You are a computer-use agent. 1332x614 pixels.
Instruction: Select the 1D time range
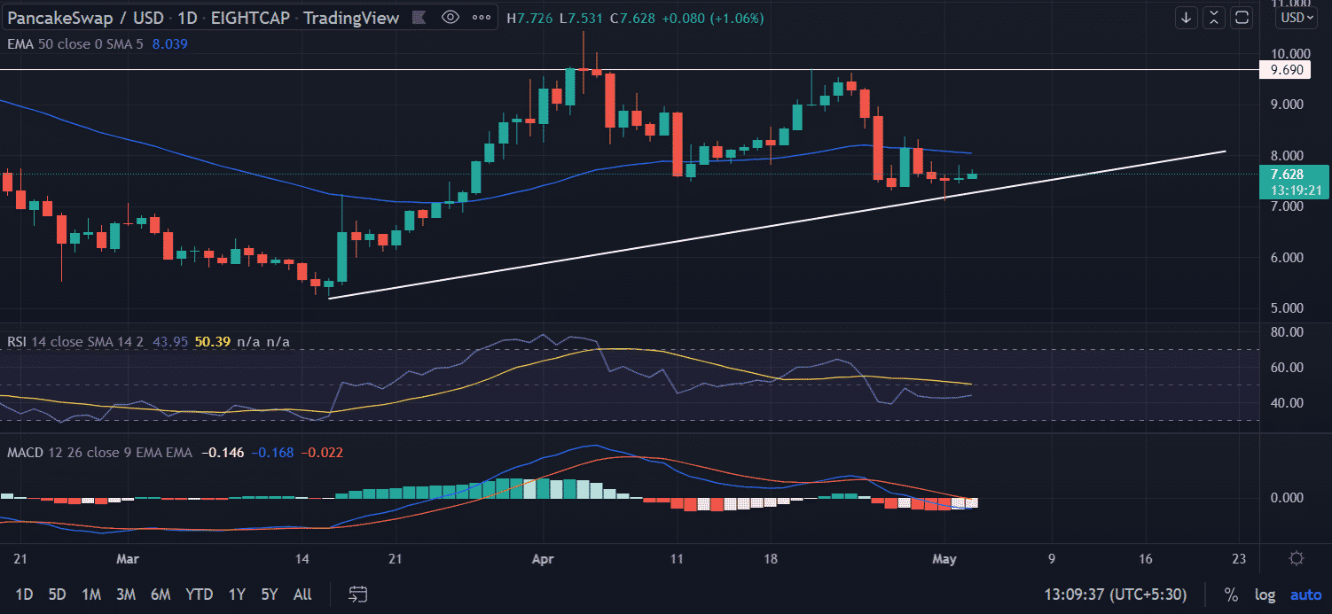click(25, 595)
